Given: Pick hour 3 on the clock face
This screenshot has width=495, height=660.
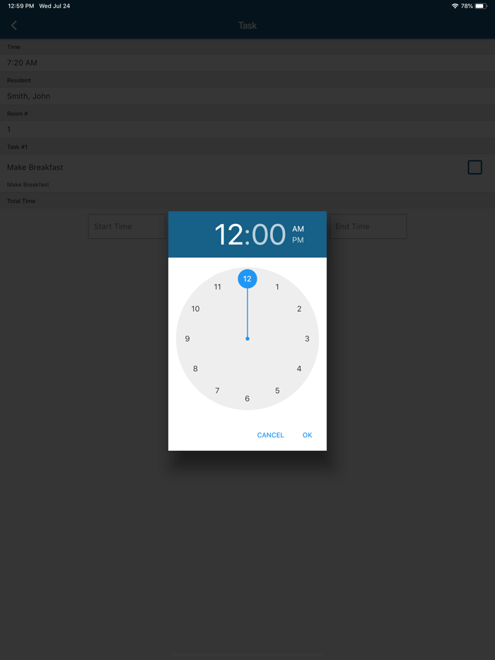Looking at the screenshot, I should point(307,339).
